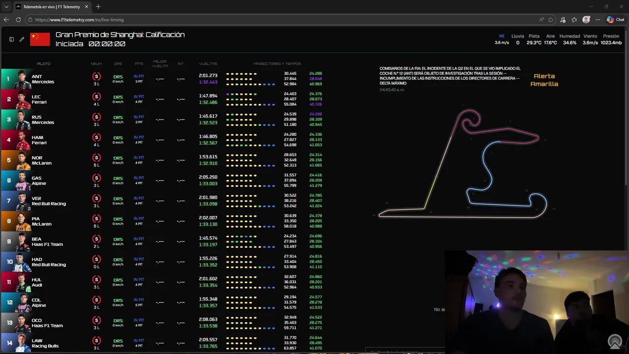The height and width of the screenshot is (354, 629).
Task: Click LEC's best lap 1:32.486
Action: [x=208, y=102]
